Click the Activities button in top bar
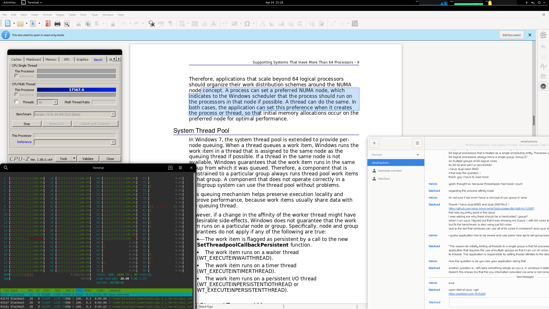This screenshot has height=309, width=549. (x=9, y=3)
